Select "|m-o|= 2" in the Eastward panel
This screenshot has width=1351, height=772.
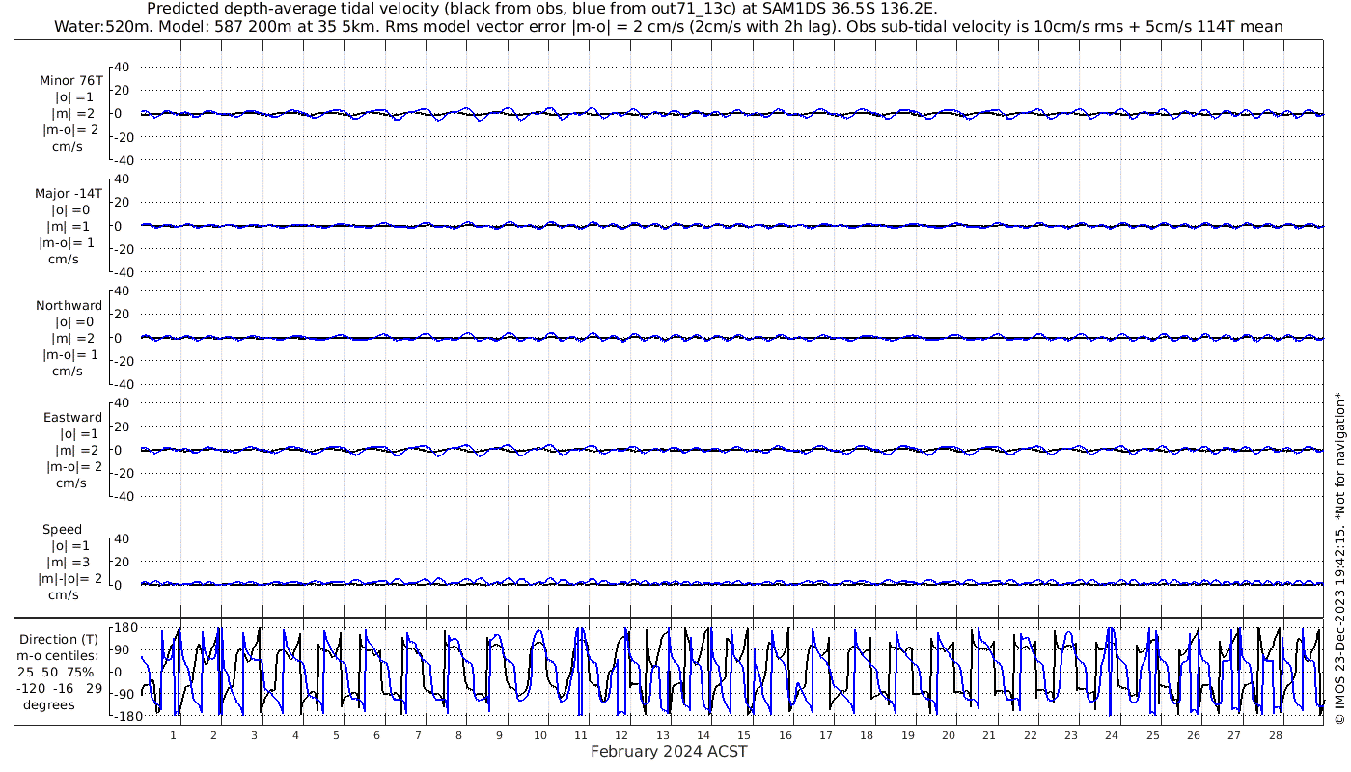point(73,467)
